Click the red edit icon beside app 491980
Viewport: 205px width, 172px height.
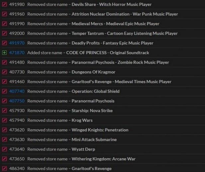4,4
